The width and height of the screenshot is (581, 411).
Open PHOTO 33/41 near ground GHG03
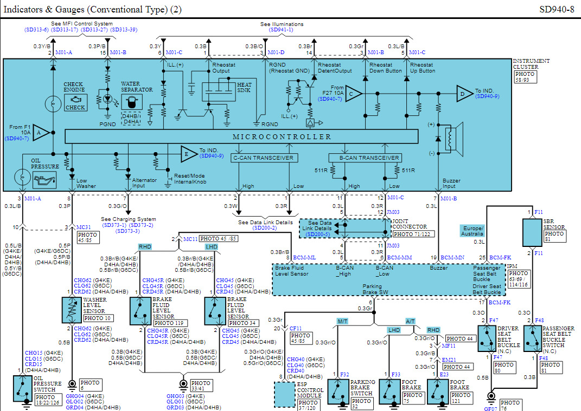coord(201,386)
